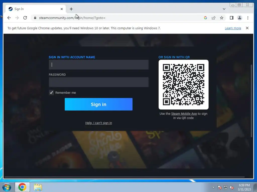The image size is (257, 192).
Task: Open the Steam Mobile App link
Action: (x=184, y=114)
